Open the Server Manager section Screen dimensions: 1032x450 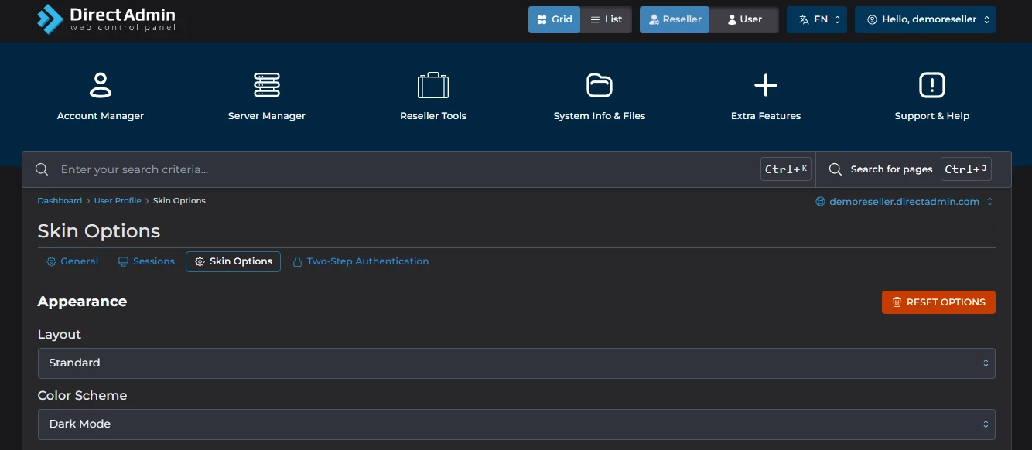(x=266, y=95)
